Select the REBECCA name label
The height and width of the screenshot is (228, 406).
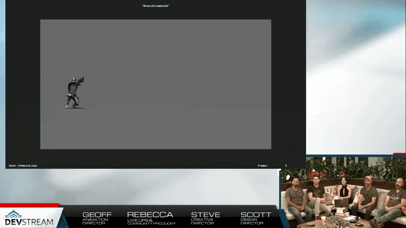(x=150, y=215)
